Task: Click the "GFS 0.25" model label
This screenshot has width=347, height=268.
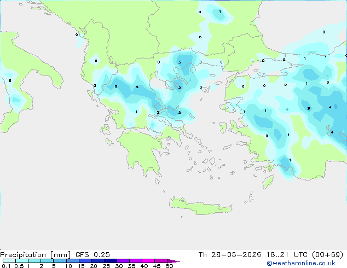Action: click(92, 255)
